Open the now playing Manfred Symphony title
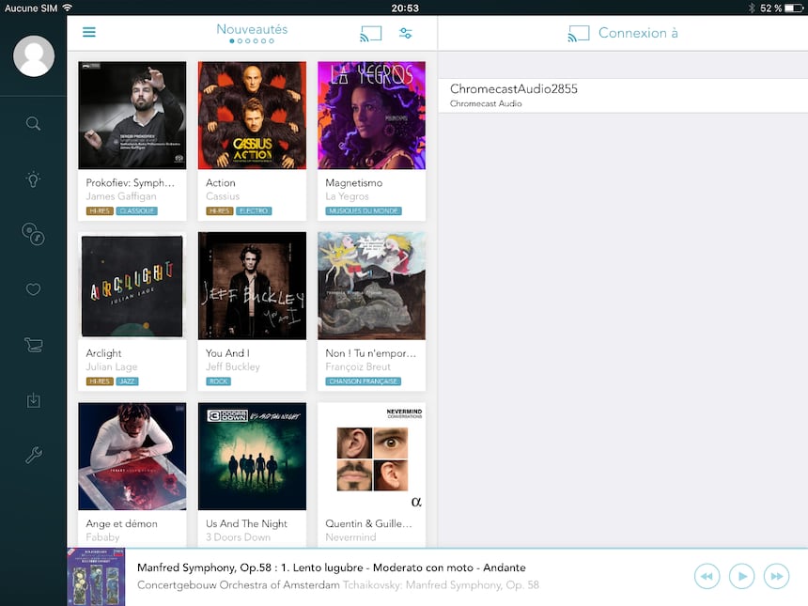Image resolution: width=808 pixels, height=606 pixels. [x=332, y=567]
